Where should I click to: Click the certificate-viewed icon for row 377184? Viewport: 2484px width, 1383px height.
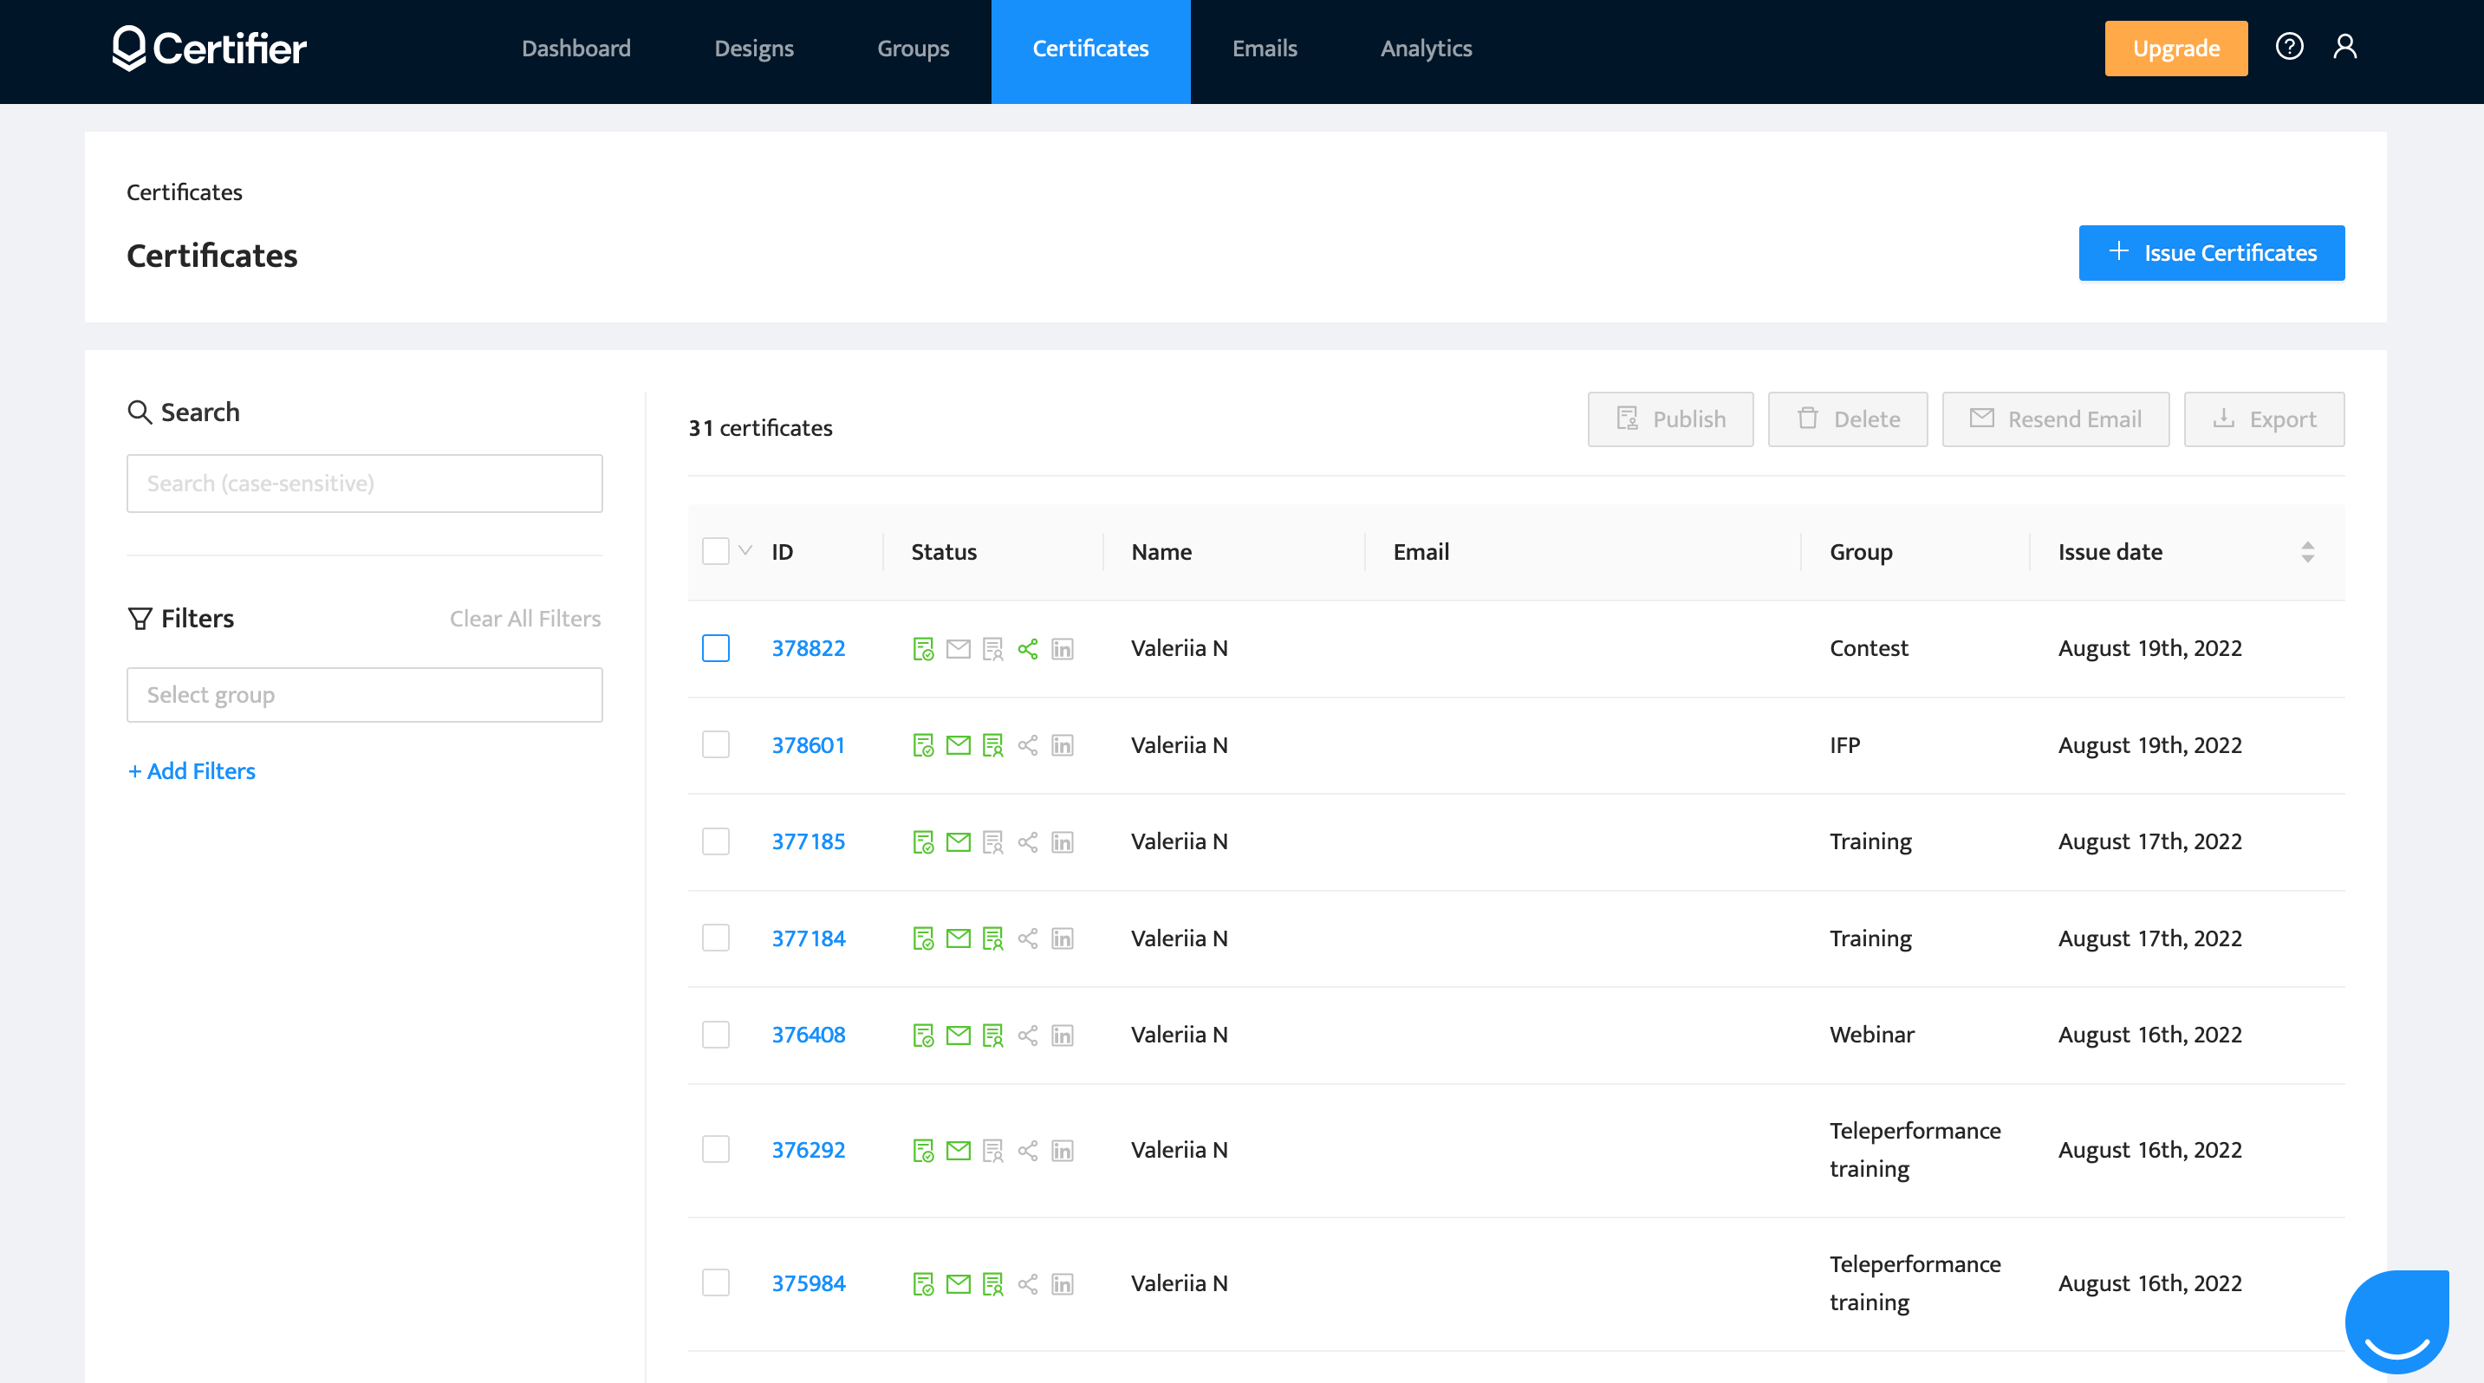[x=992, y=938]
